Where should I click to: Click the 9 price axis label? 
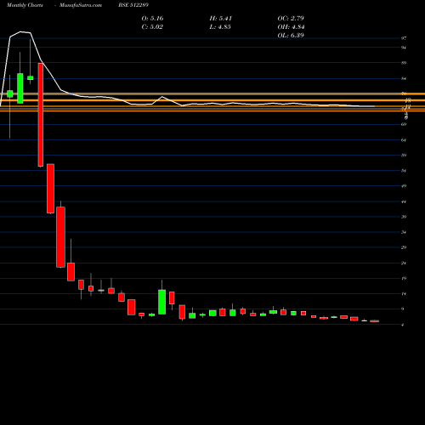click(x=403, y=309)
